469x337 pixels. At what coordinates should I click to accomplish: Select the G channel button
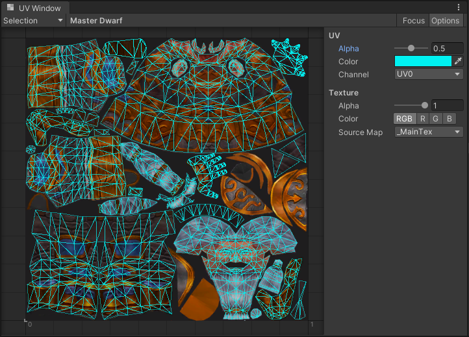[435, 119]
